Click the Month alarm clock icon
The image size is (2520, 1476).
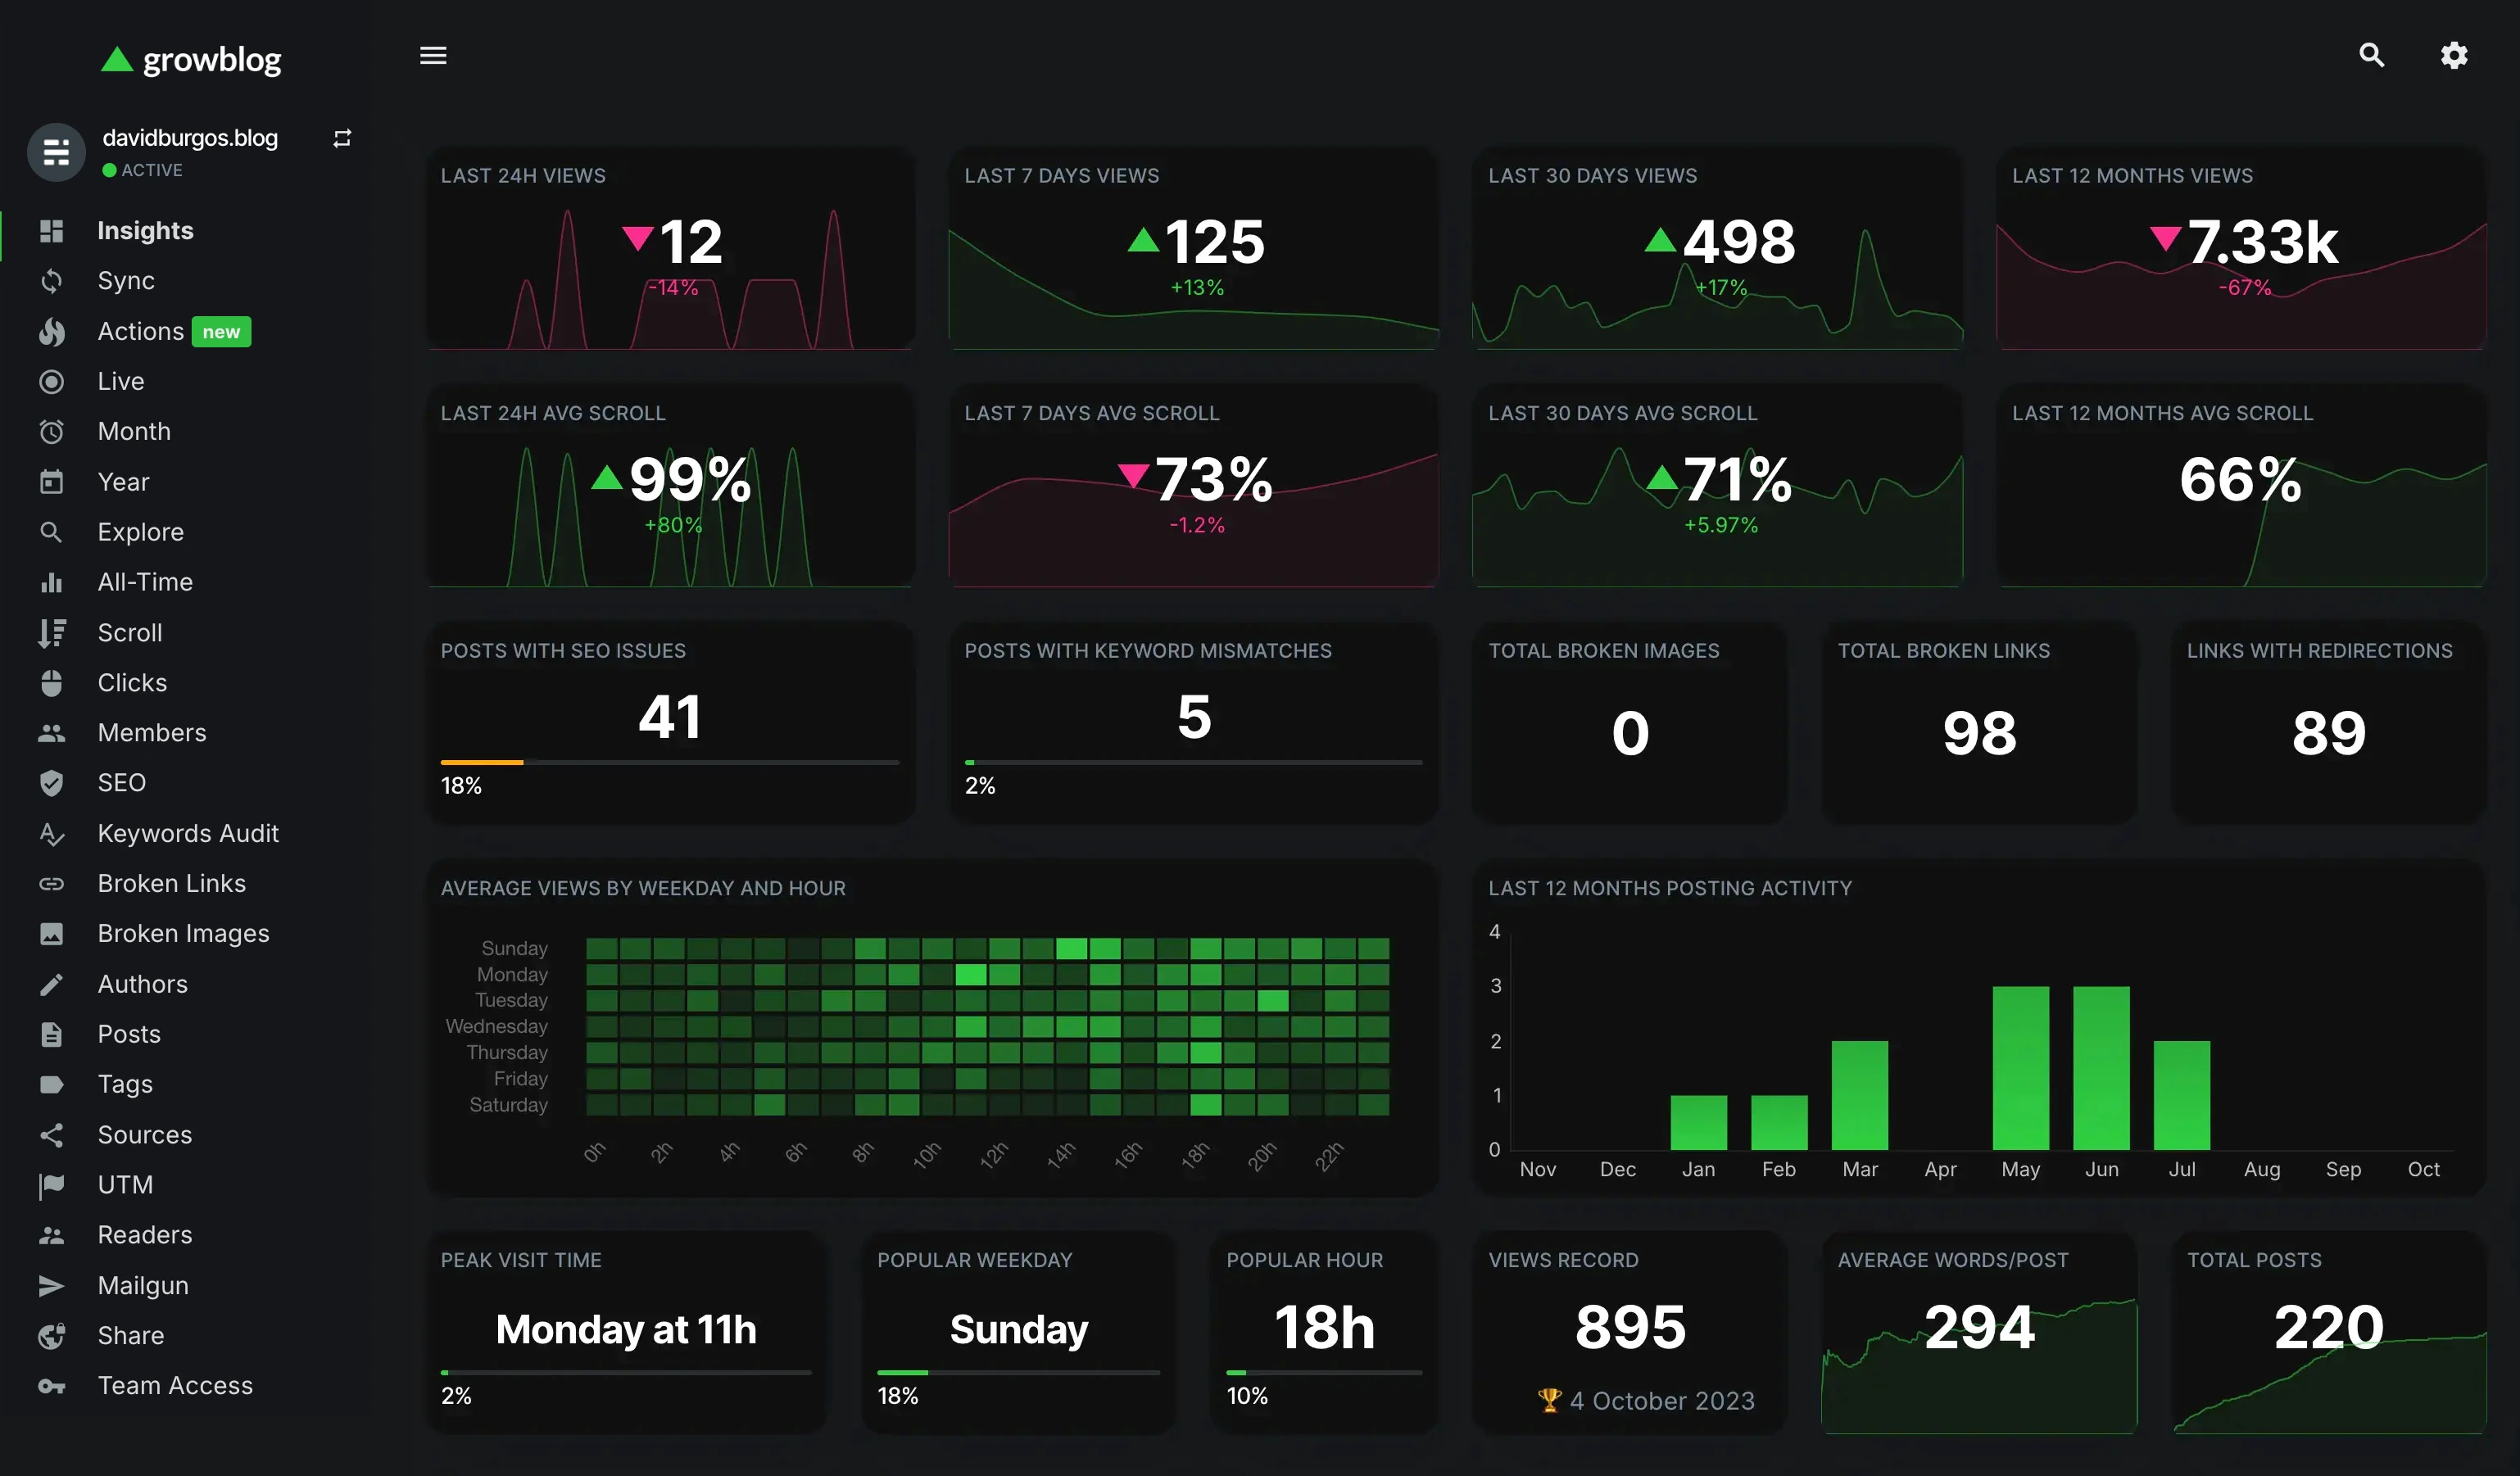pos(51,432)
